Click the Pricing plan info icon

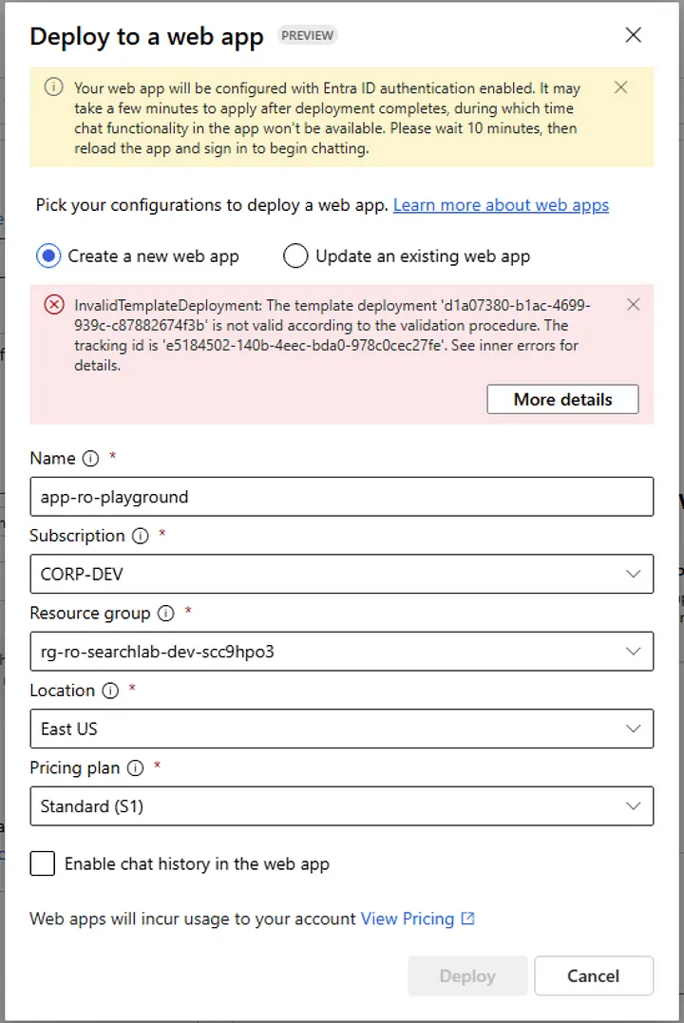tap(136, 768)
